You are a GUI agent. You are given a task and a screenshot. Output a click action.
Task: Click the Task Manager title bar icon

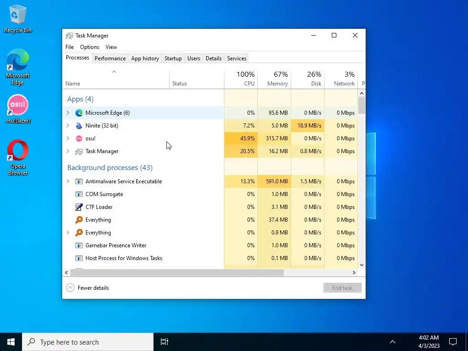(69, 36)
